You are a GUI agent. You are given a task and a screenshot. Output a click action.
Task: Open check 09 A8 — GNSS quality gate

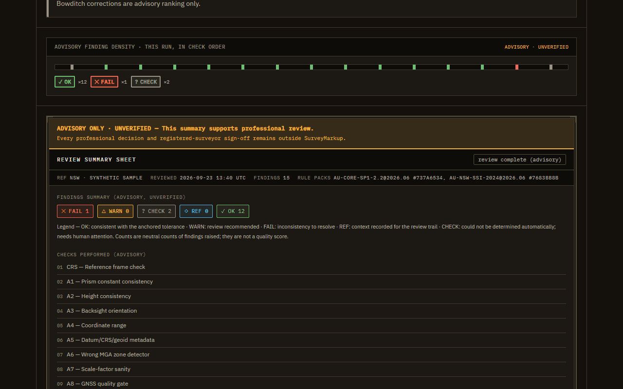tap(311, 384)
